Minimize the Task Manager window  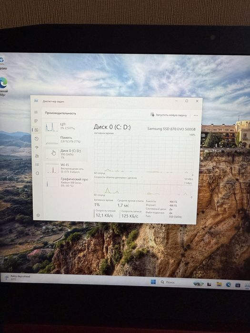tap(177, 101)
